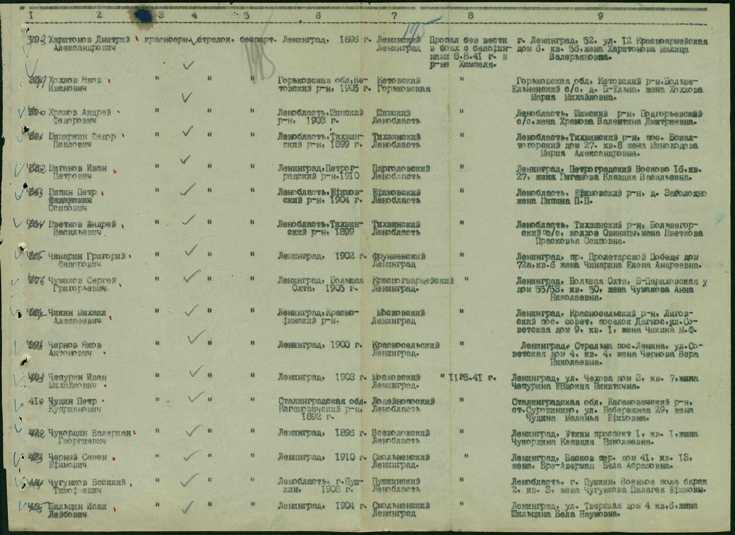The height and width of the screenshot is (535, 735).
Task: Click the name Циганов Иван Петрович
Action: pos(78,172)
